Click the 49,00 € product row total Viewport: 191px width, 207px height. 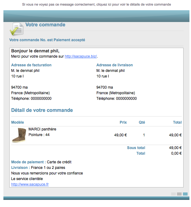click(x=175, y=135)
